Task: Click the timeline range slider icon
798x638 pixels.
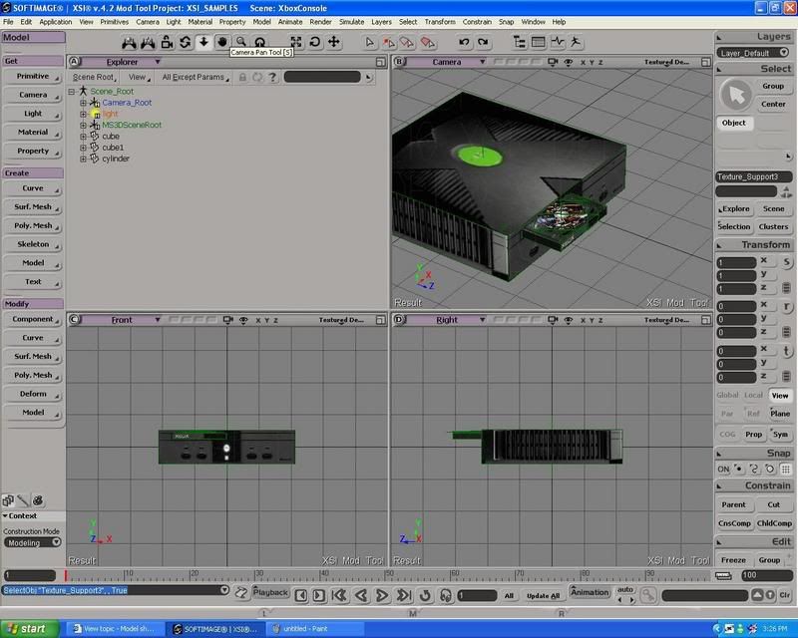Action: [723, 575]
